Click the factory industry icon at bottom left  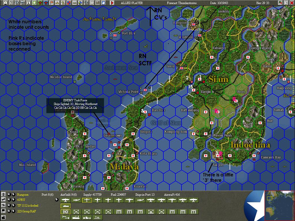tap(3, 218)
